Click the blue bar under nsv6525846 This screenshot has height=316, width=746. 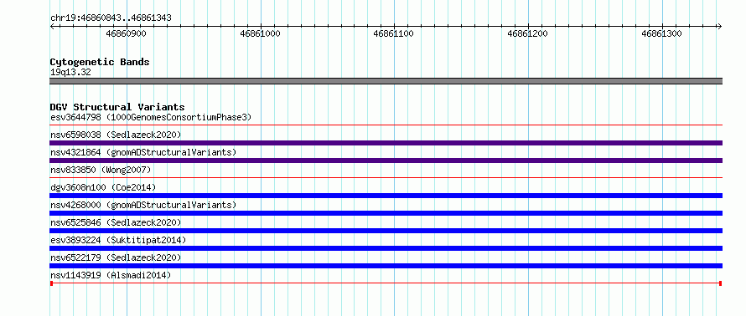[386, 231]
